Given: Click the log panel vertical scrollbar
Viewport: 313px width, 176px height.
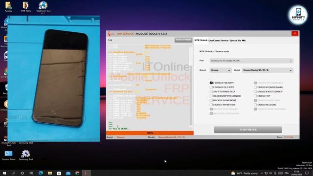Looking at the screenshot, I should [x=191, y=86].
